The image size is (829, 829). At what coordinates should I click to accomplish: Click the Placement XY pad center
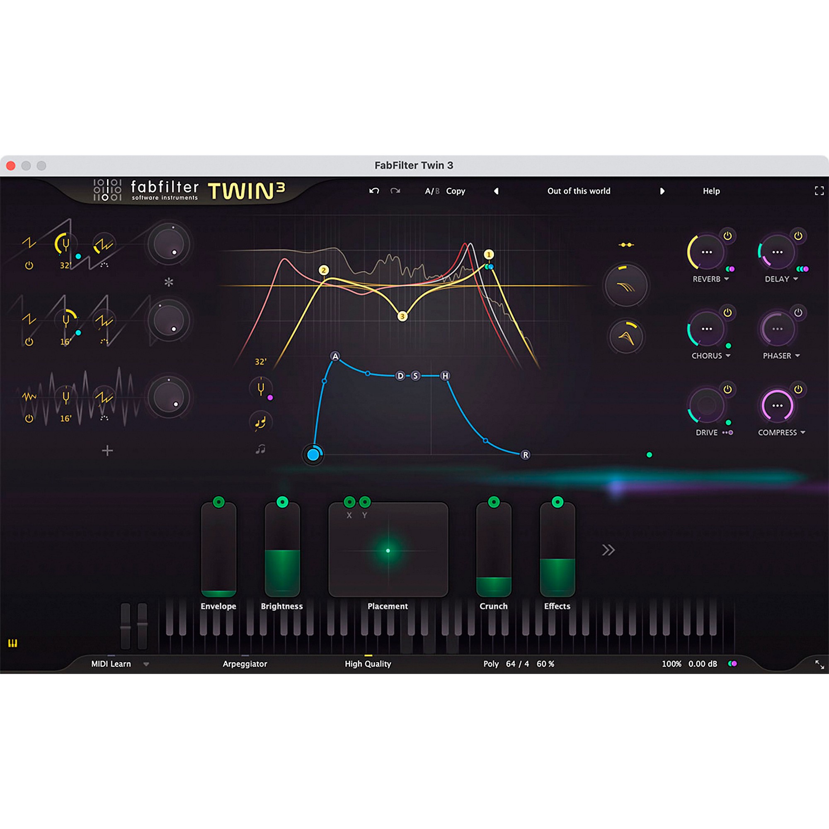(388, 550)
